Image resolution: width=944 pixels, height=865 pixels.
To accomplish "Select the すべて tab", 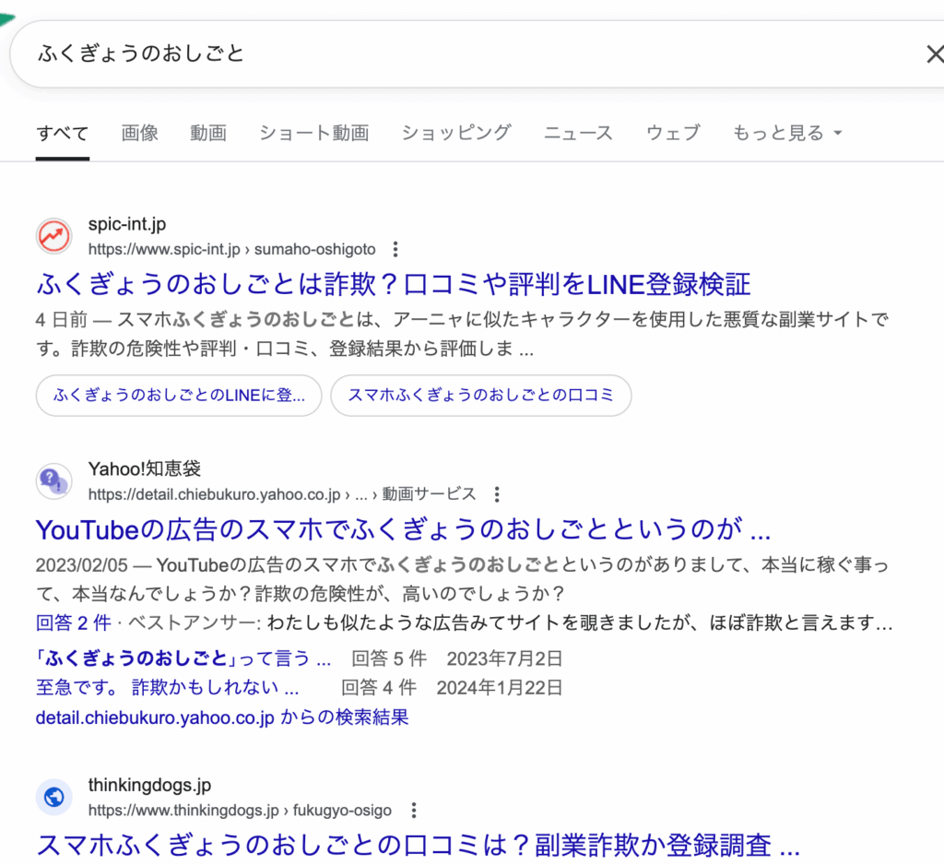I will coord(63,133).
